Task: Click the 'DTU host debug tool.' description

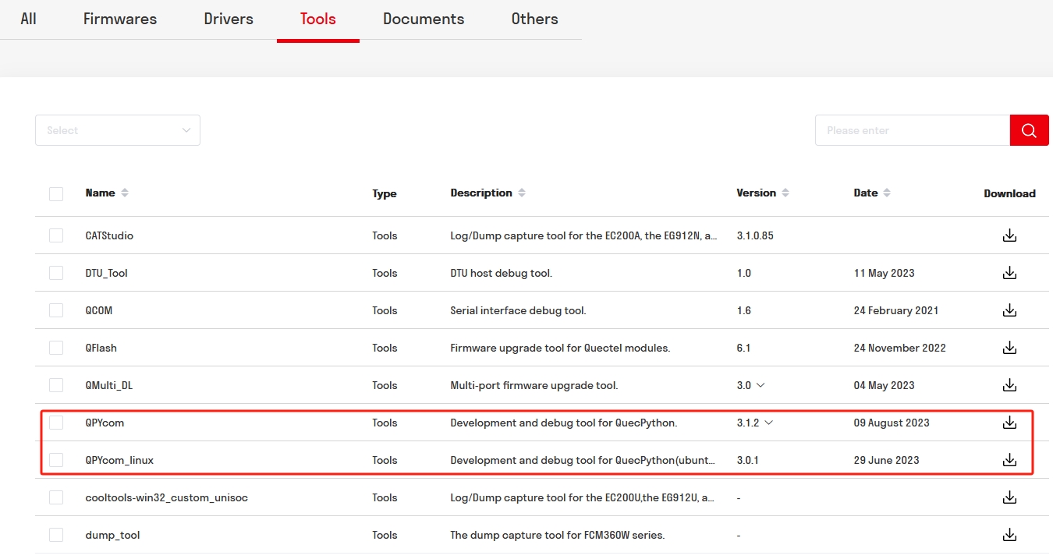Action: 502,273
